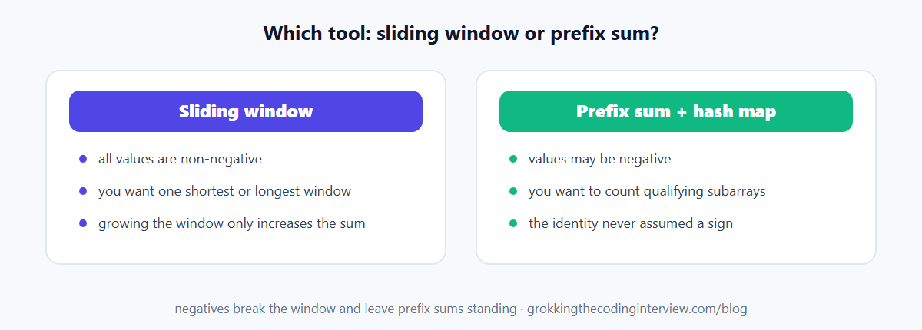Screen dimensions: 922x330
Task: Click the text 'all values are non-negative'
Action: [x=180, y=159]
